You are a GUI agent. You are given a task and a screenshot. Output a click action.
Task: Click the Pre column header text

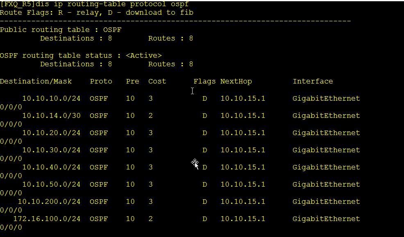tap(132, 81)
